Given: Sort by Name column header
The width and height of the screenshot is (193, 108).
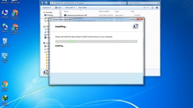Looking at the screenshot, I should click(x=66, y=11).
